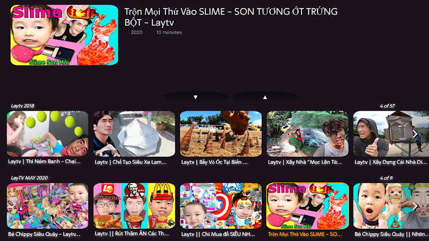
Task: Open the last Bé Chippy Siêu Quậy thumbnail
Action: (x=391, y=206)
